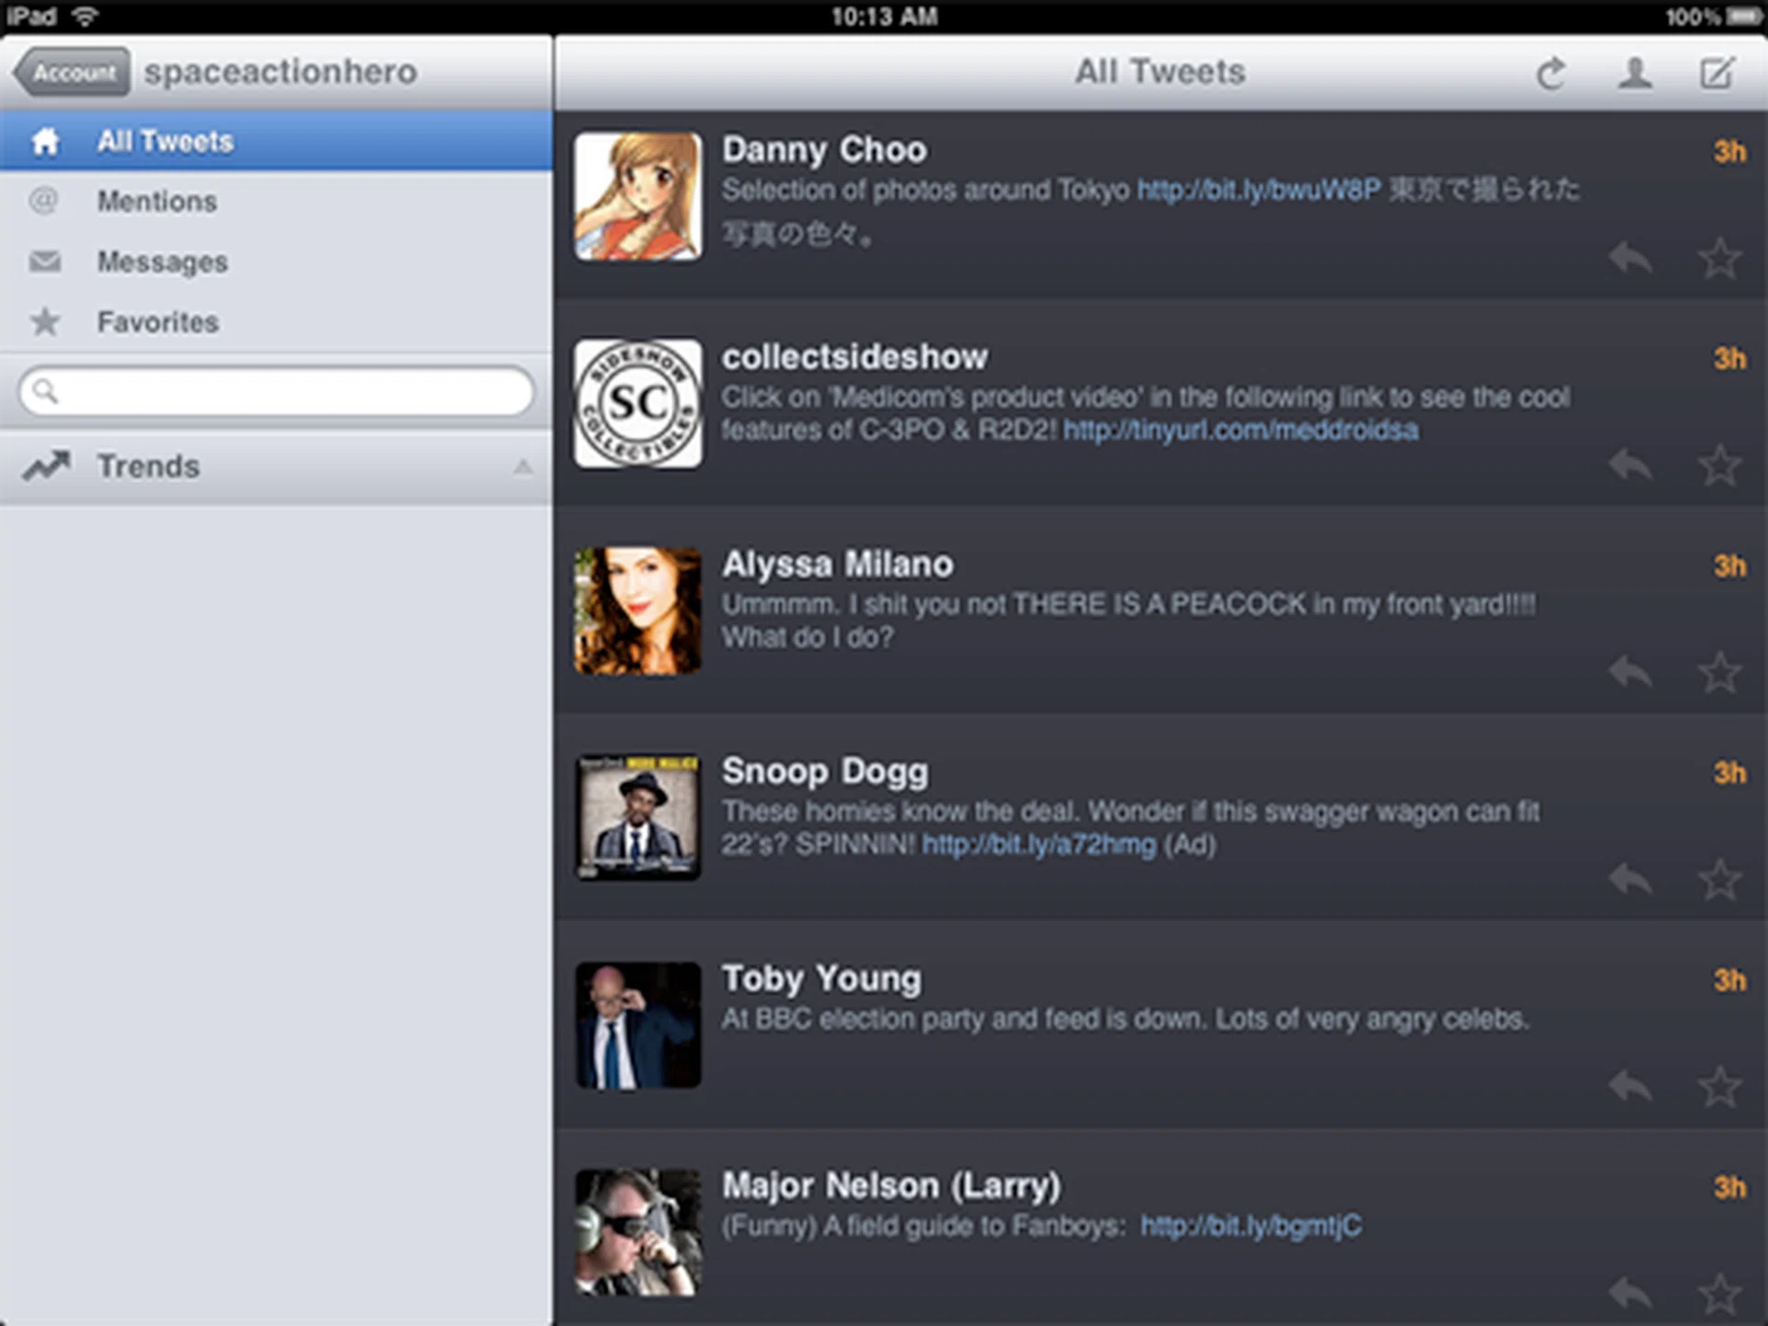
Task: Go back using the Account button
Action: 70,72
